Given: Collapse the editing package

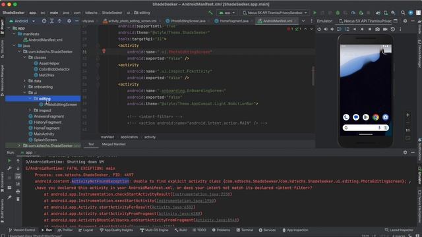Looking at the screenshot, I should point(30,99).
